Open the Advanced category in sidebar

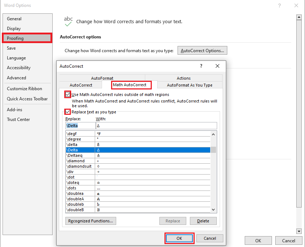click(x=17, y=78)
